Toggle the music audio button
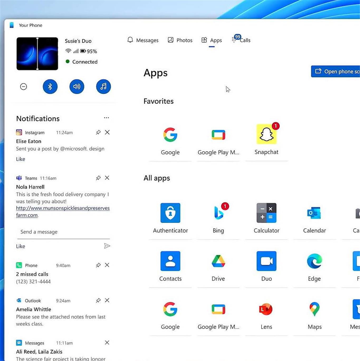 point(103,86)
